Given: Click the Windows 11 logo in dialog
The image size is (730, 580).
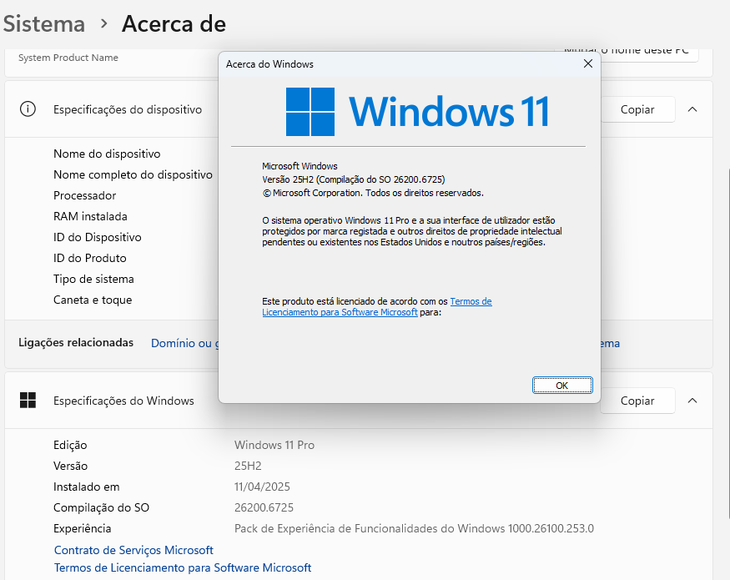Looking at the screenshot, I should point(417,112).
